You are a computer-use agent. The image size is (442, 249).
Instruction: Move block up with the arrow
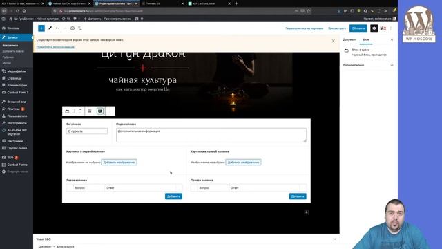80,109
